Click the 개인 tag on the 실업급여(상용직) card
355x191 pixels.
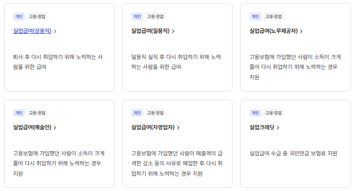[18, 17]
